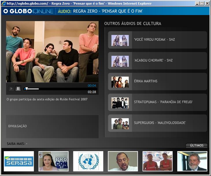Click the Outros Áudios de Cultura heading
The height and width of the screenshot is (176, 211).
click(133, 23)
